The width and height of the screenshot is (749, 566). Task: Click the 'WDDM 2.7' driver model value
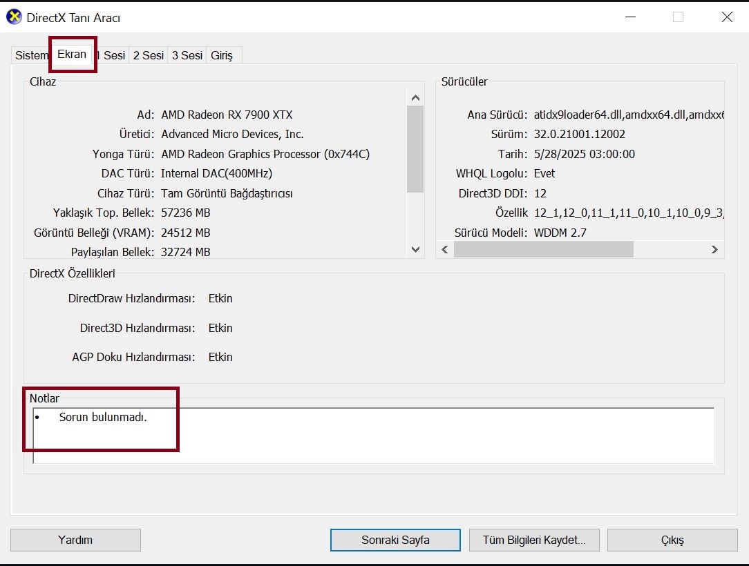(x=560, y=233)
